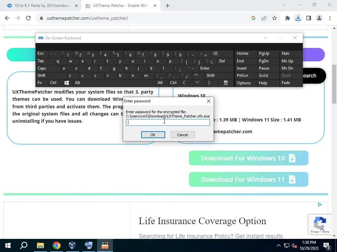Open the notification center icon
This screenshot has width=337, height=252.
(x=327, y=245)
